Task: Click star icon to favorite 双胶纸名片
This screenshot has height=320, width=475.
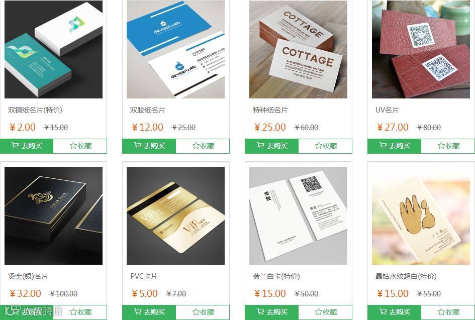Action: tap(196, 146)
